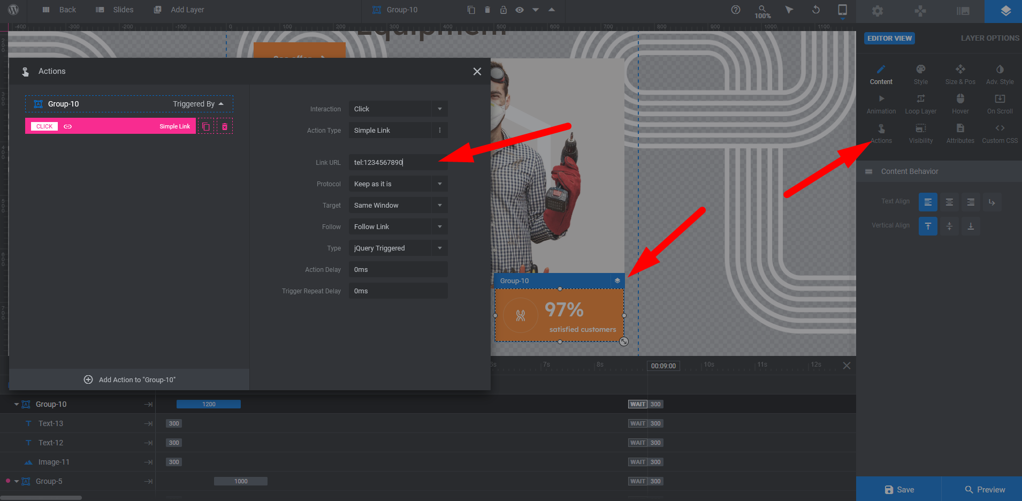Open the Actions layer option
1022x501 pixels.
click(881, 134)
